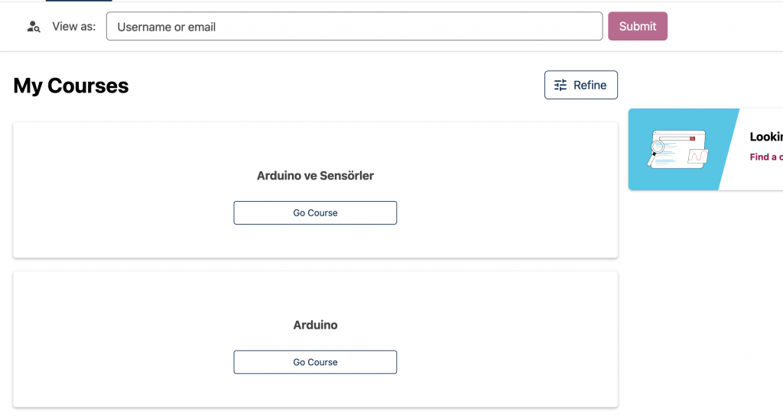
Task: Select the active tab indicator at top
Action: 79,1
